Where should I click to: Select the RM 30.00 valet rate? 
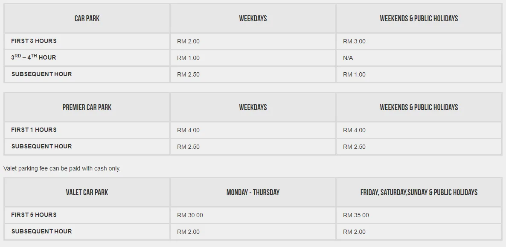(190, 215)
